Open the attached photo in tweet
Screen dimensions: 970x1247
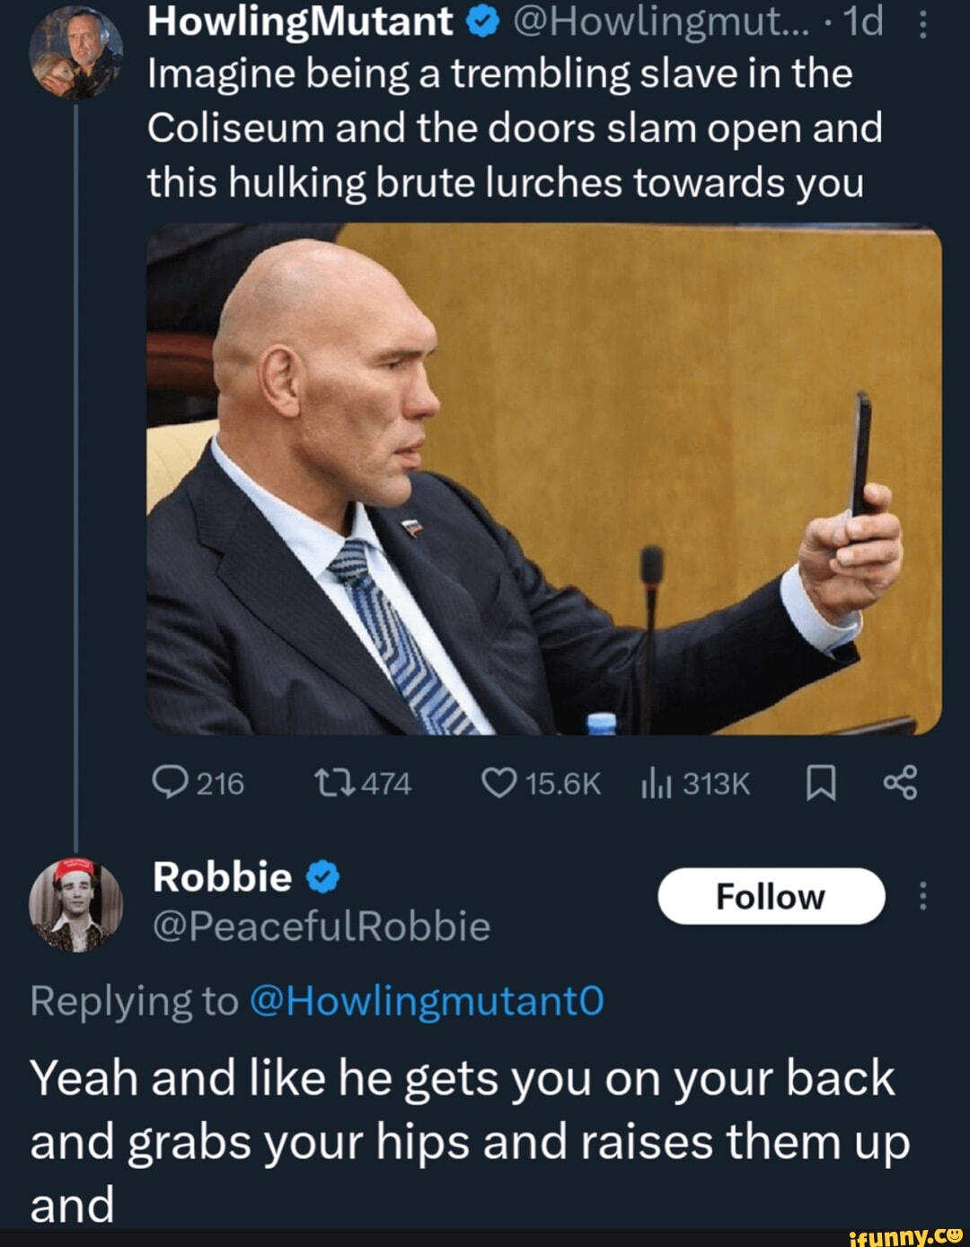pos(543,479)
